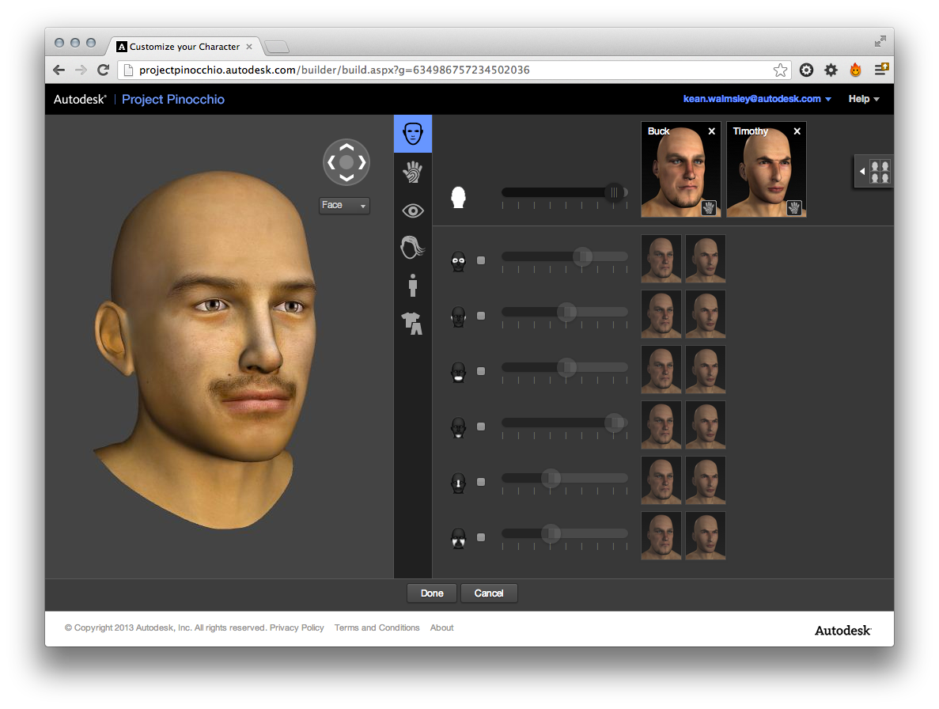
Task: Open the hair category icon
Action: pyautogui.click(x=412, y=248)
